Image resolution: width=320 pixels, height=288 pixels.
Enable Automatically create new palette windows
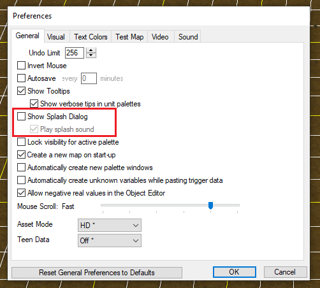coord(21,168)
